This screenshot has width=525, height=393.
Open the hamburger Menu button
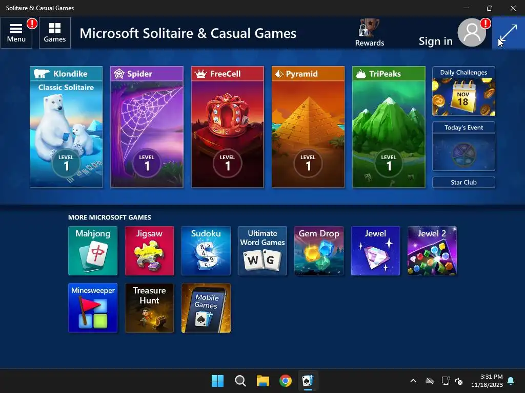(x=16, y=33)
